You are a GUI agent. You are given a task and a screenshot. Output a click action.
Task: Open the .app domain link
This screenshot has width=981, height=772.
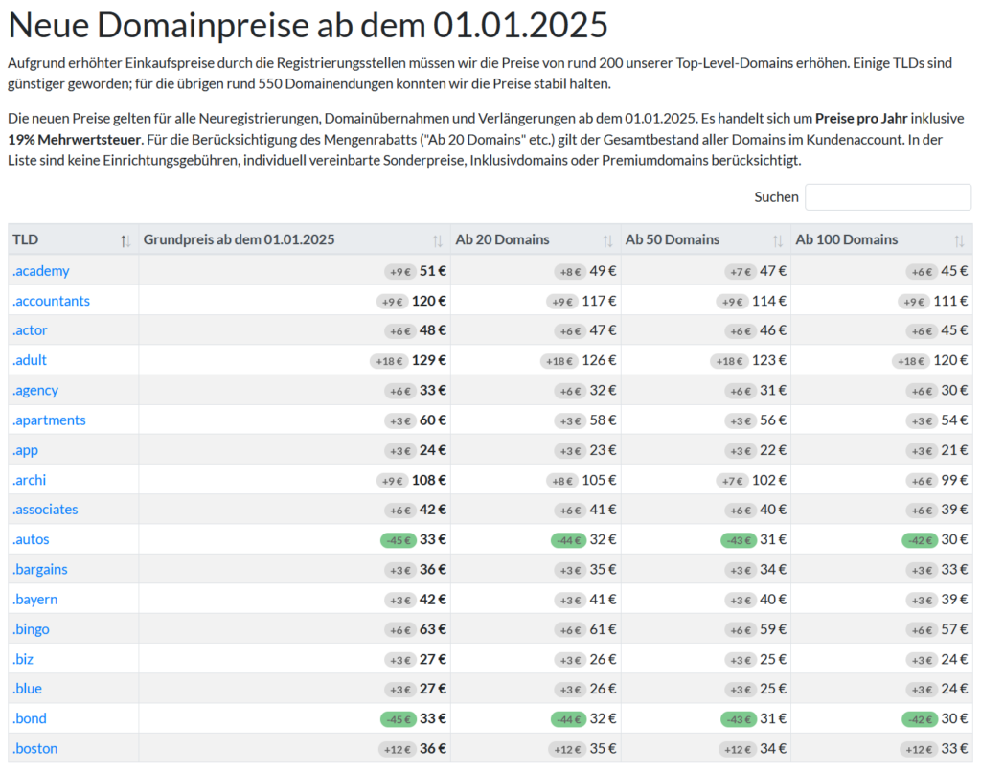(x=26, y=449)
